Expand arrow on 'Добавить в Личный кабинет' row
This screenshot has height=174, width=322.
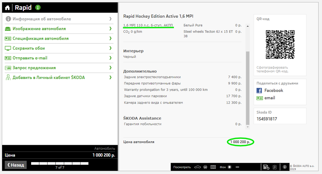(x=110, y=77)
